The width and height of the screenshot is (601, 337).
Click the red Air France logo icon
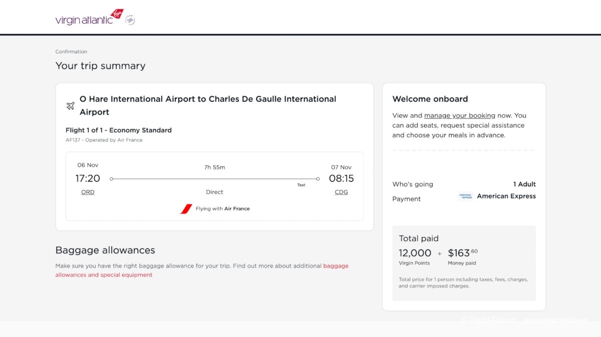pyautogui.click(x=186, y=209)
